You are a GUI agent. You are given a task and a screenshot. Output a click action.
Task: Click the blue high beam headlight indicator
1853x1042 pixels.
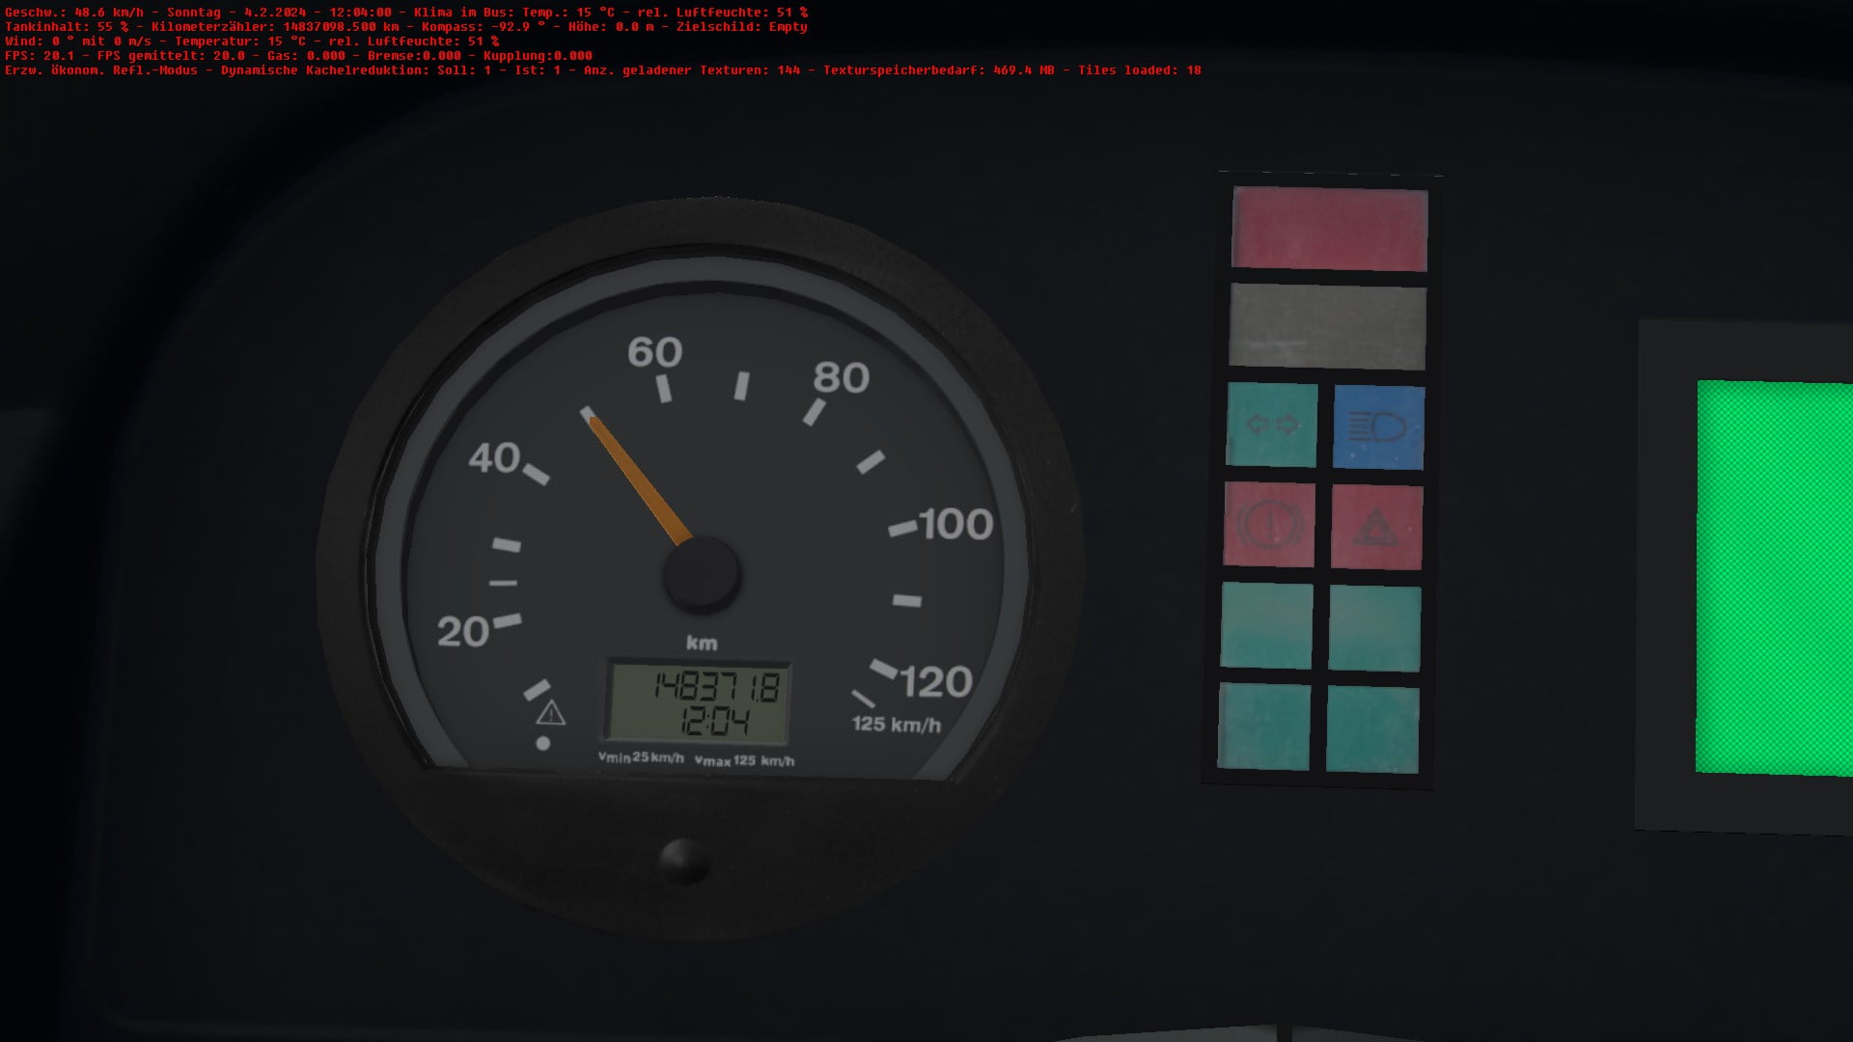coord(1378,427)
